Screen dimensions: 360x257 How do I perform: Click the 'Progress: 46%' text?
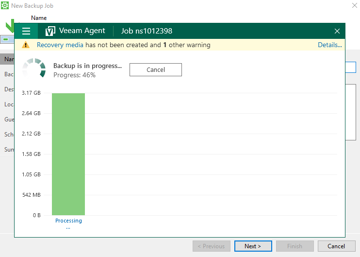point(74,75)
